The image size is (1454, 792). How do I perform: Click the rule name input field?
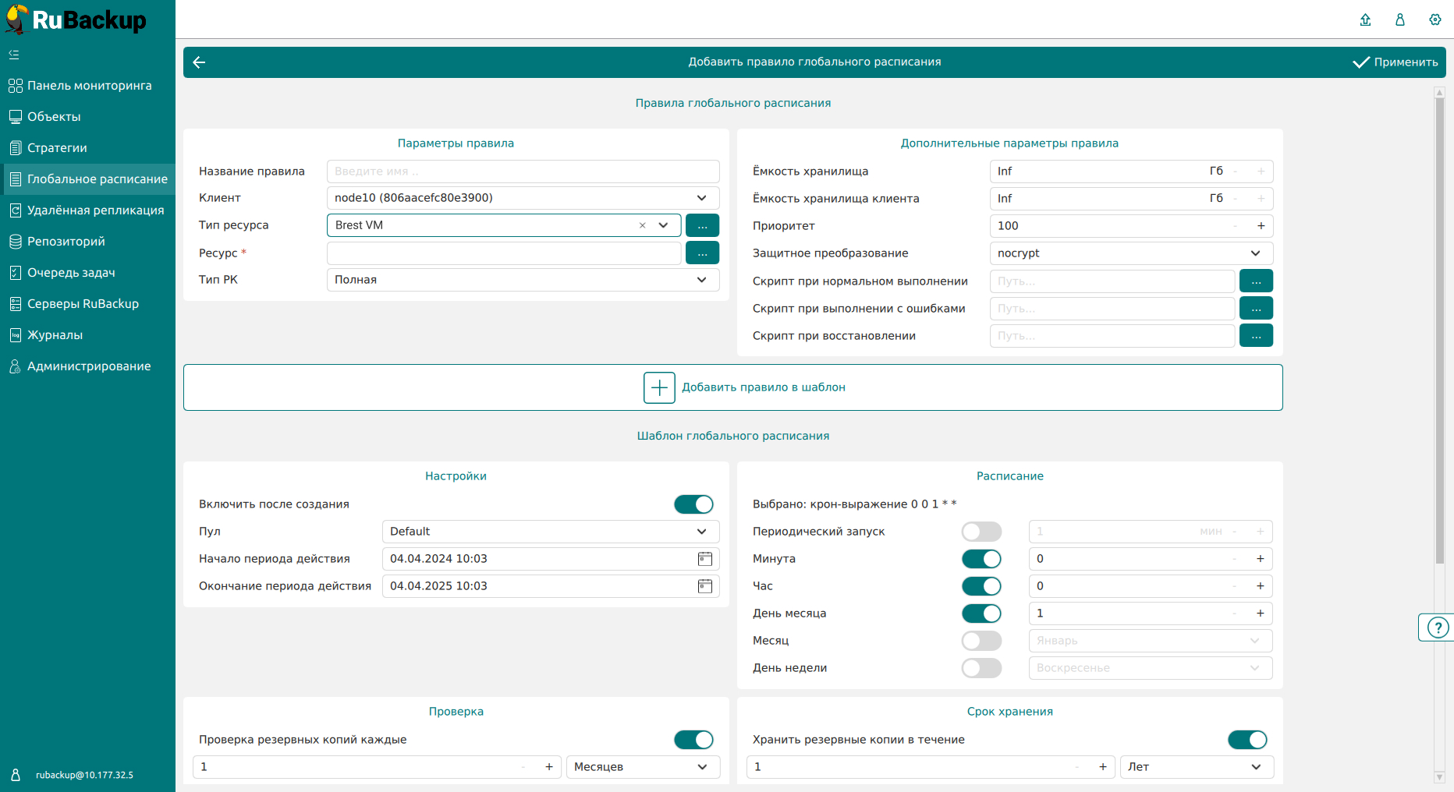click(523, 171)
